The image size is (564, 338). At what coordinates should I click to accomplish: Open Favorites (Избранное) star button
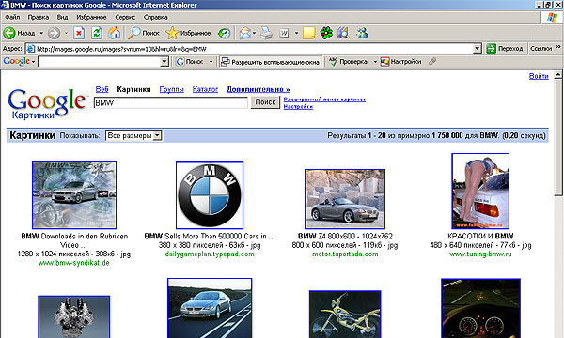point(189,34)
